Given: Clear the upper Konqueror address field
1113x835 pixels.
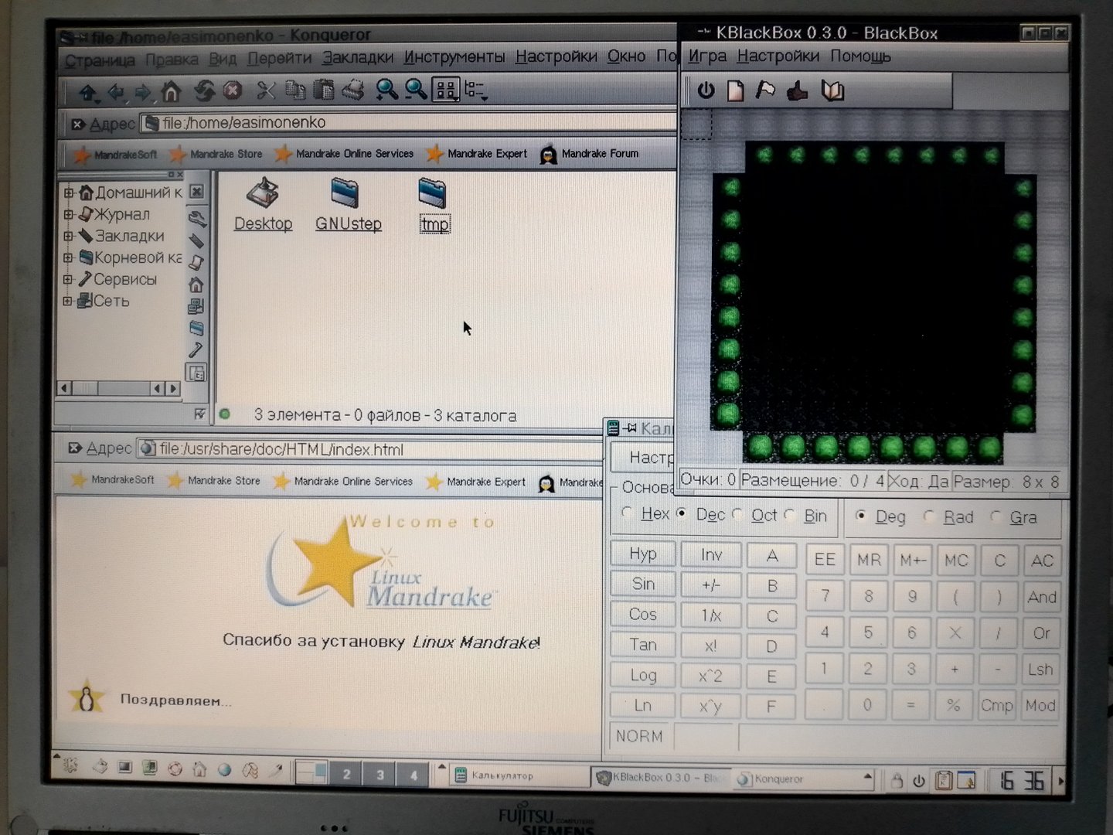Looking at the screenshot, I should tap(77, 124).
